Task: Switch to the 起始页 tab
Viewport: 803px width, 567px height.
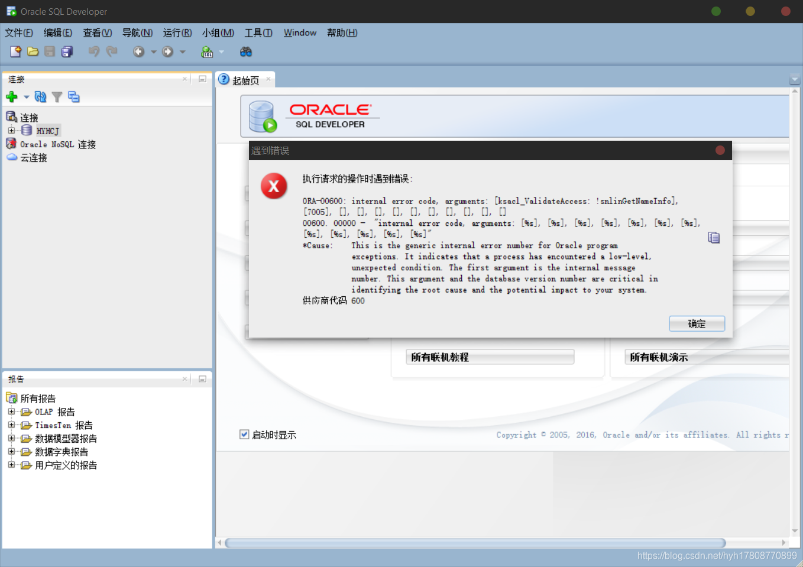Action: coord(245,80)
